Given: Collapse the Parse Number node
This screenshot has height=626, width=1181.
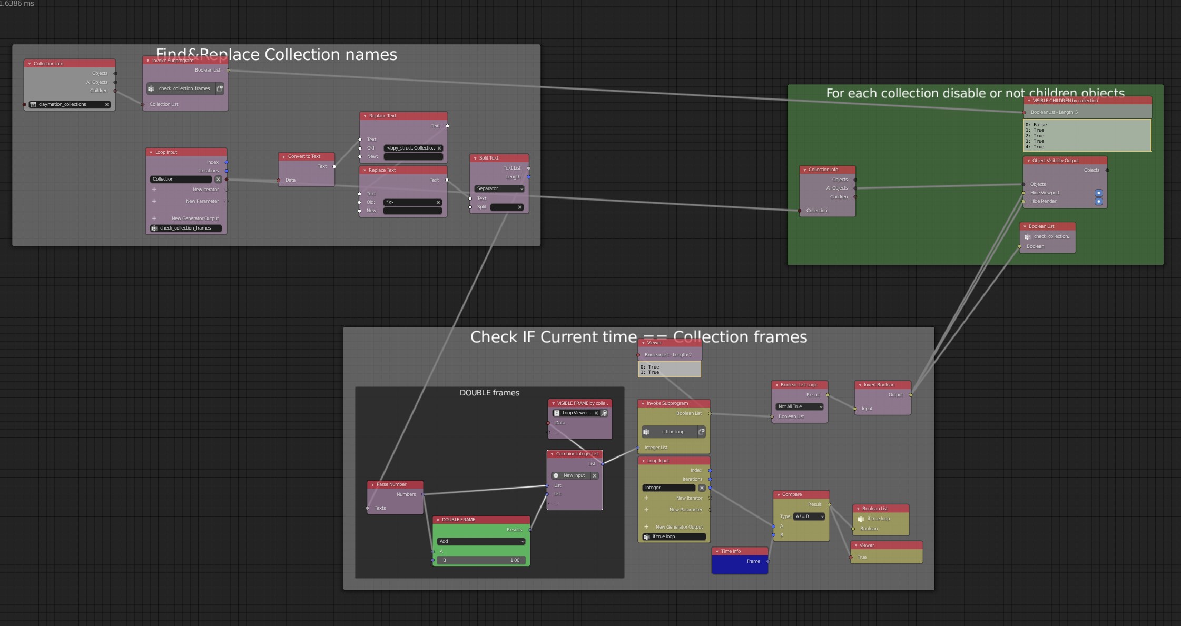Looking at the screenshot, I should pyautogui.click(x=372, y=484).
